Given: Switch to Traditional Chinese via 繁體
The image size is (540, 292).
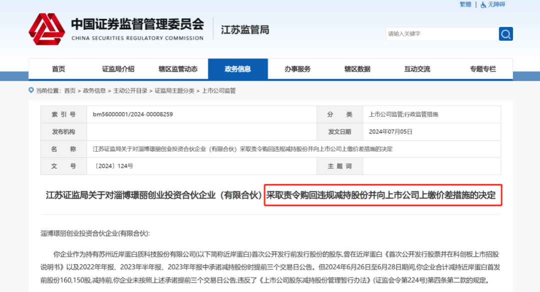Looking at the screenshot, I should pyautogui.click(x=465, y=4).
